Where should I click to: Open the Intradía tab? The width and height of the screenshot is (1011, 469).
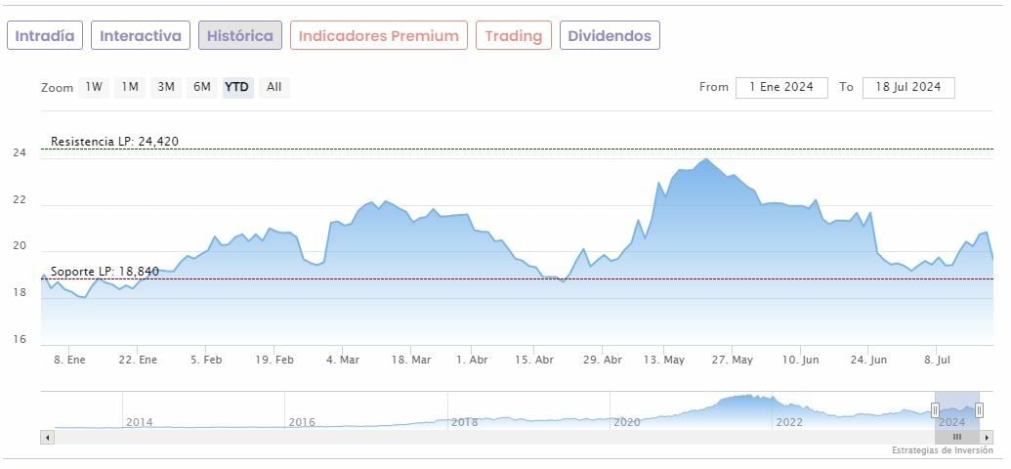pos(45,36)
